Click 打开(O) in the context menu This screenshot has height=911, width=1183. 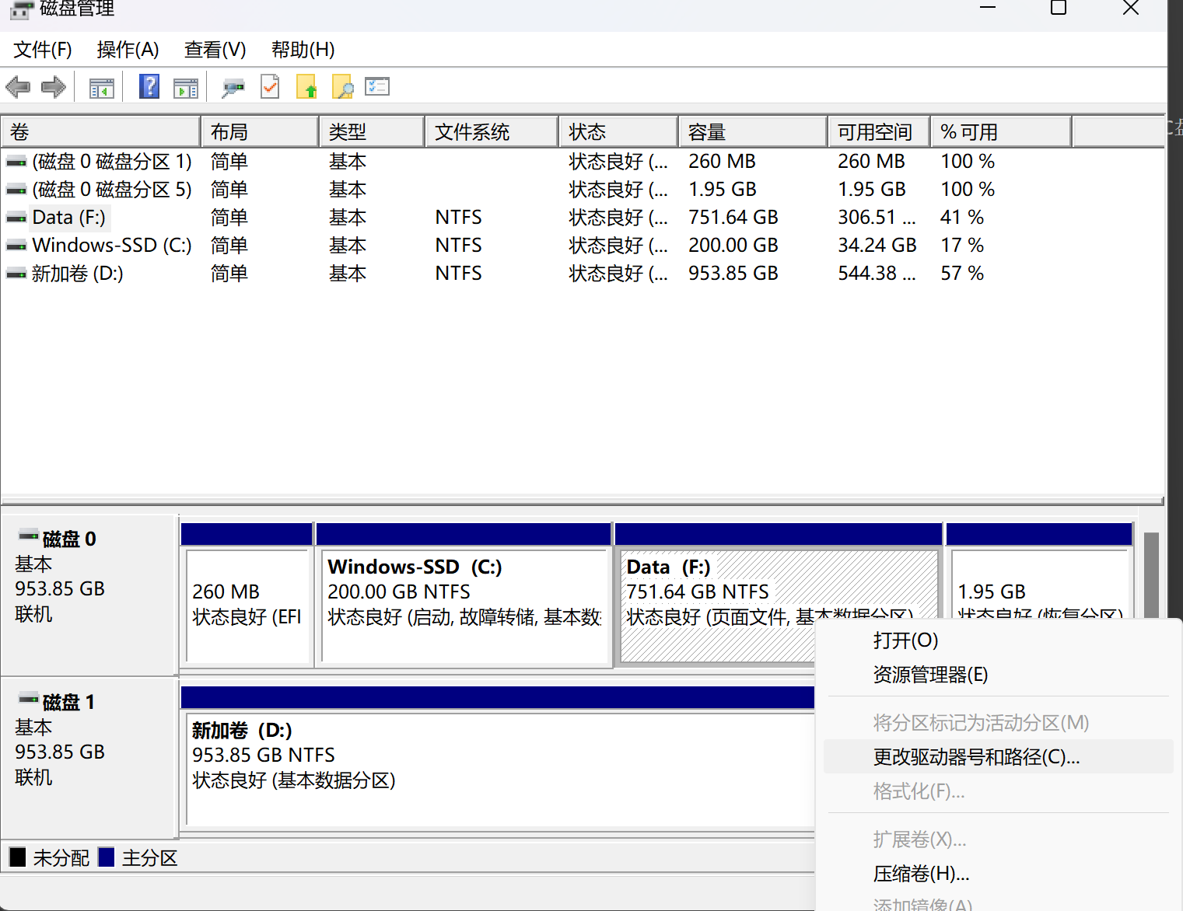point(905,640)
